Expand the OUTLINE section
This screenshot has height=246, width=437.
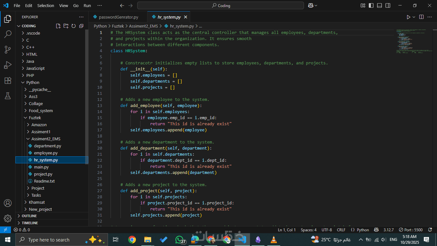pyautogui.click(x=29, y=216)
